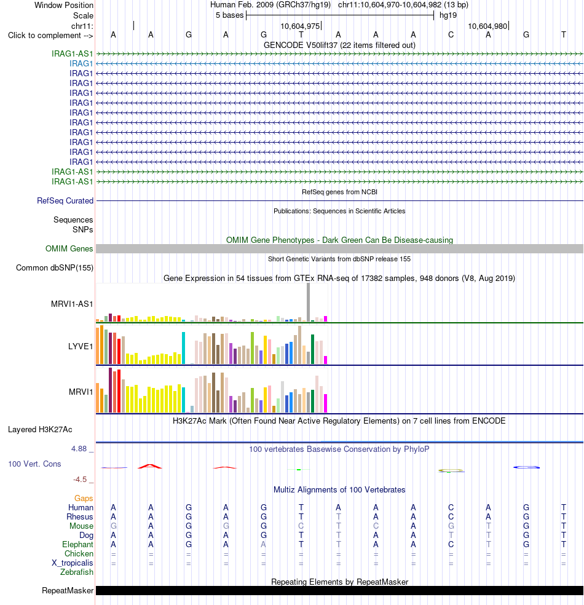The width and height of the screenshot is (584, 605).
Task: Click the 'Window Position' track label
Action: click(64, 5)
